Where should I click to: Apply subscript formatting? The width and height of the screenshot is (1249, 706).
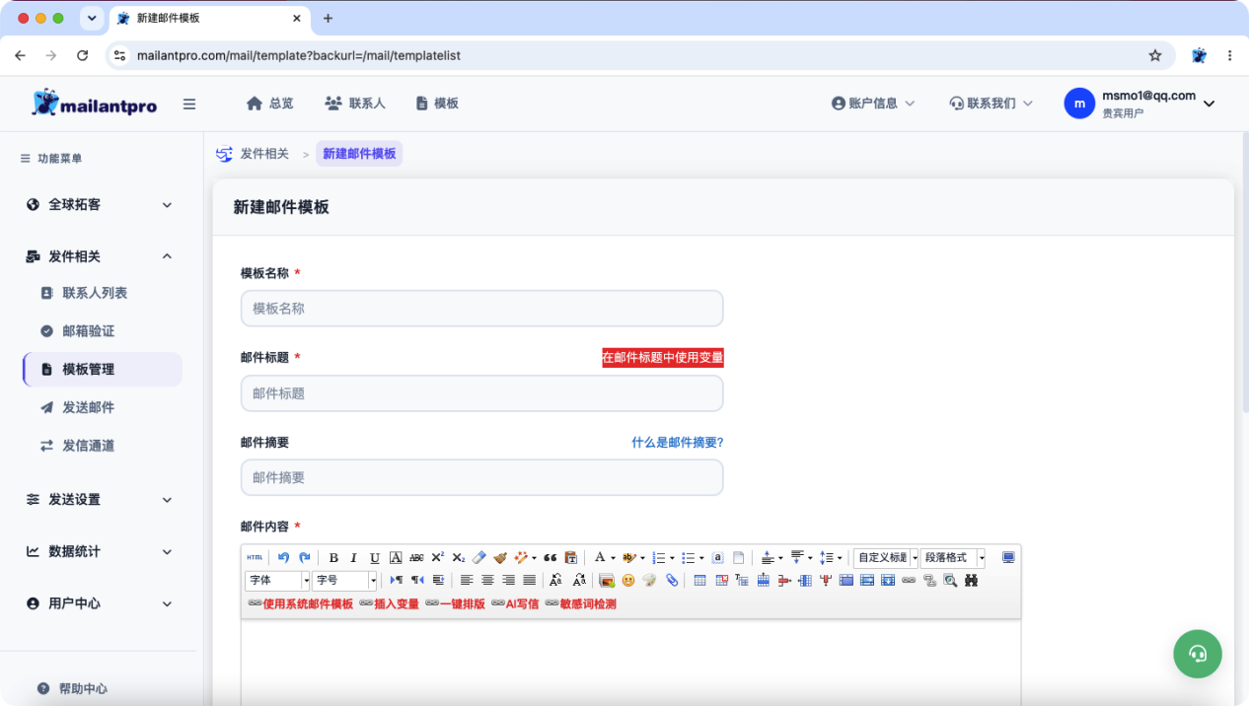click(x=459, y=557)
